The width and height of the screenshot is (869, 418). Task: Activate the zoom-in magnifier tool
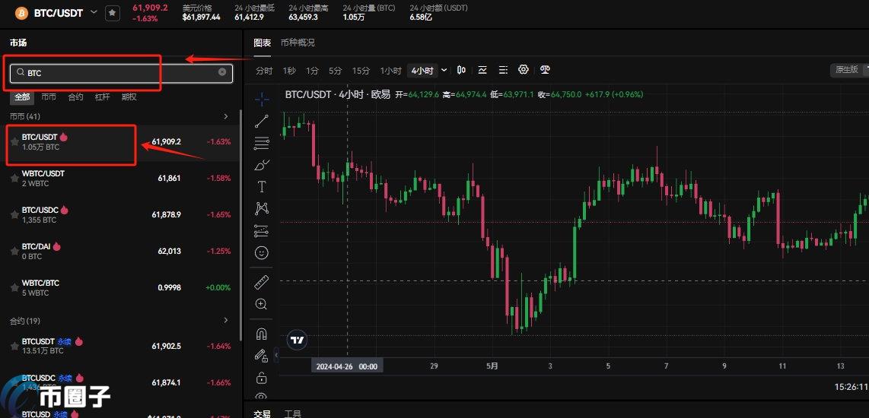coord(262,304)
